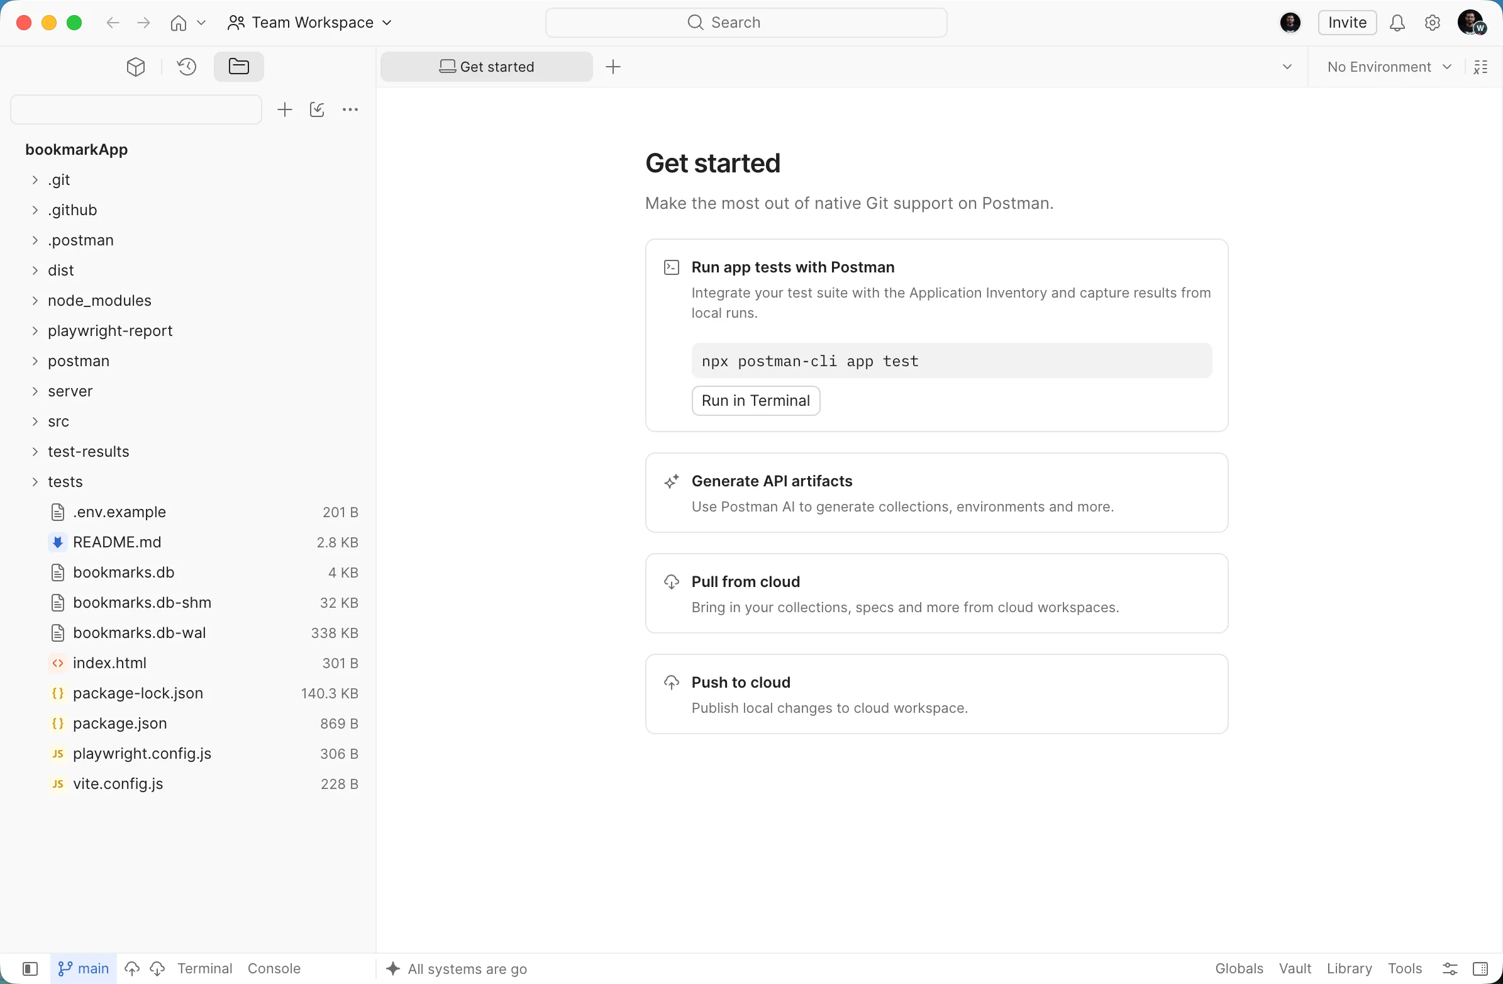Viewport: 1503px width, 984px height.
Task: Open the Generate API artifacts card
Action: (936, 493)
